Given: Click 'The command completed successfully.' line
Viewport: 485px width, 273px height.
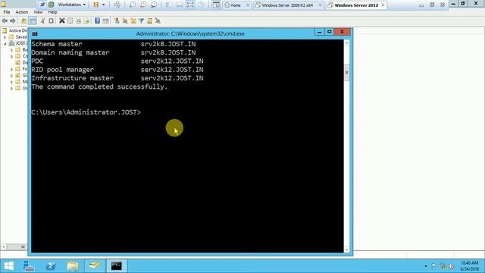Looking at the screenshot, I should tap(99, 86).
